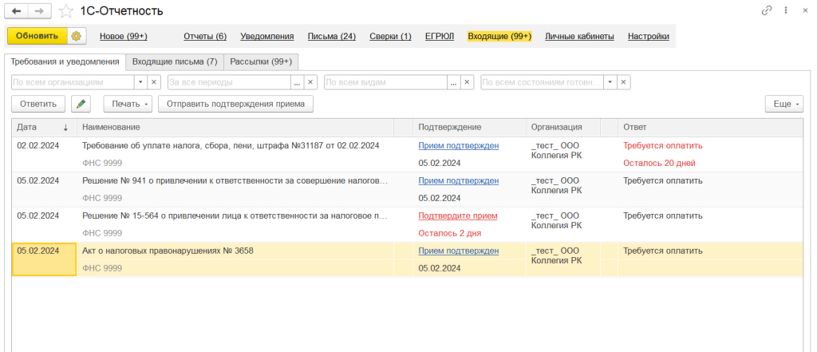Screen dimensions: 817x352
Task: Copy link using the chain icon
Action: point(767,11)
